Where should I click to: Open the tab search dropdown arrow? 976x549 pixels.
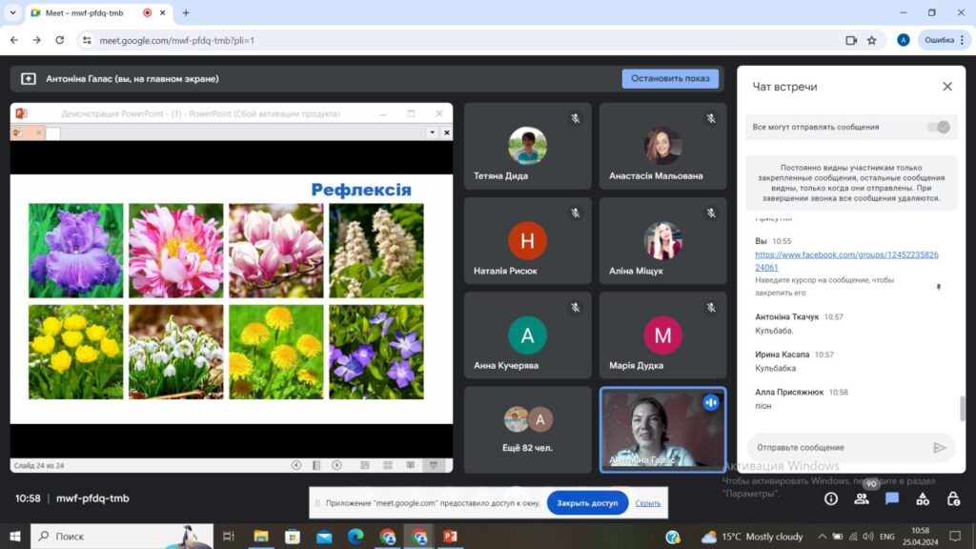coord(12,12)
